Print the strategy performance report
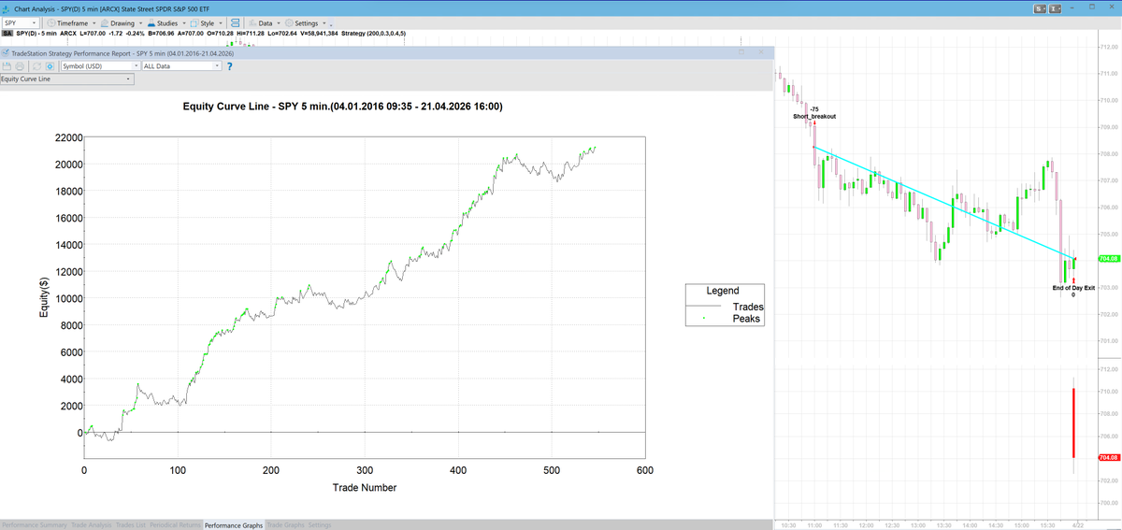1122x530 pixels. [x=20, y=66]
